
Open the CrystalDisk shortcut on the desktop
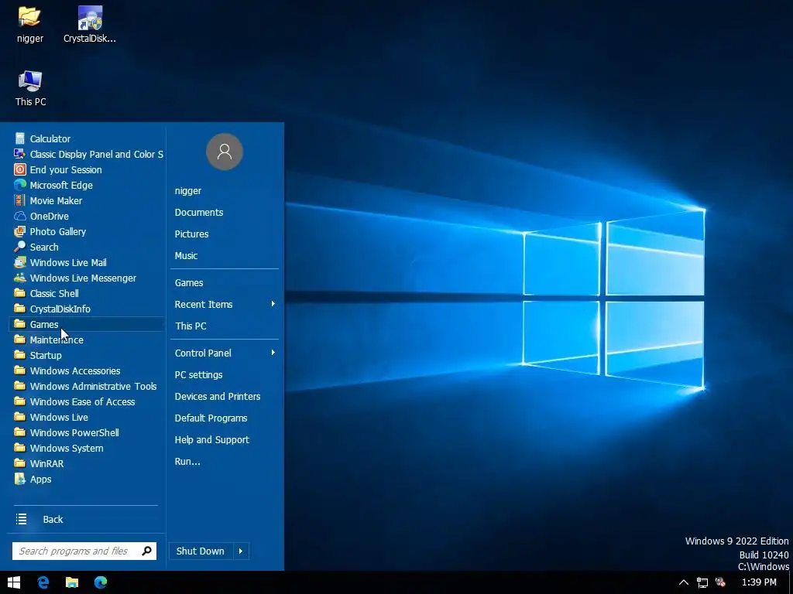(90, 24)
